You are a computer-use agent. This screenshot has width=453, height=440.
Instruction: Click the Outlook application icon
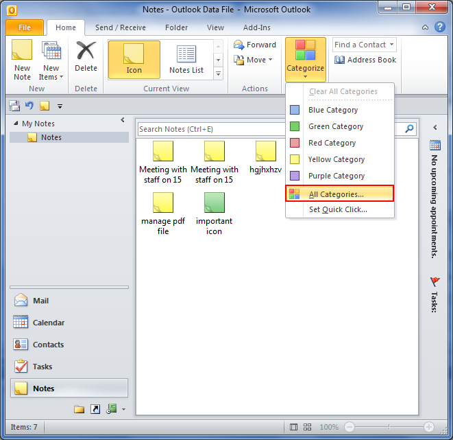click(12, 10)
